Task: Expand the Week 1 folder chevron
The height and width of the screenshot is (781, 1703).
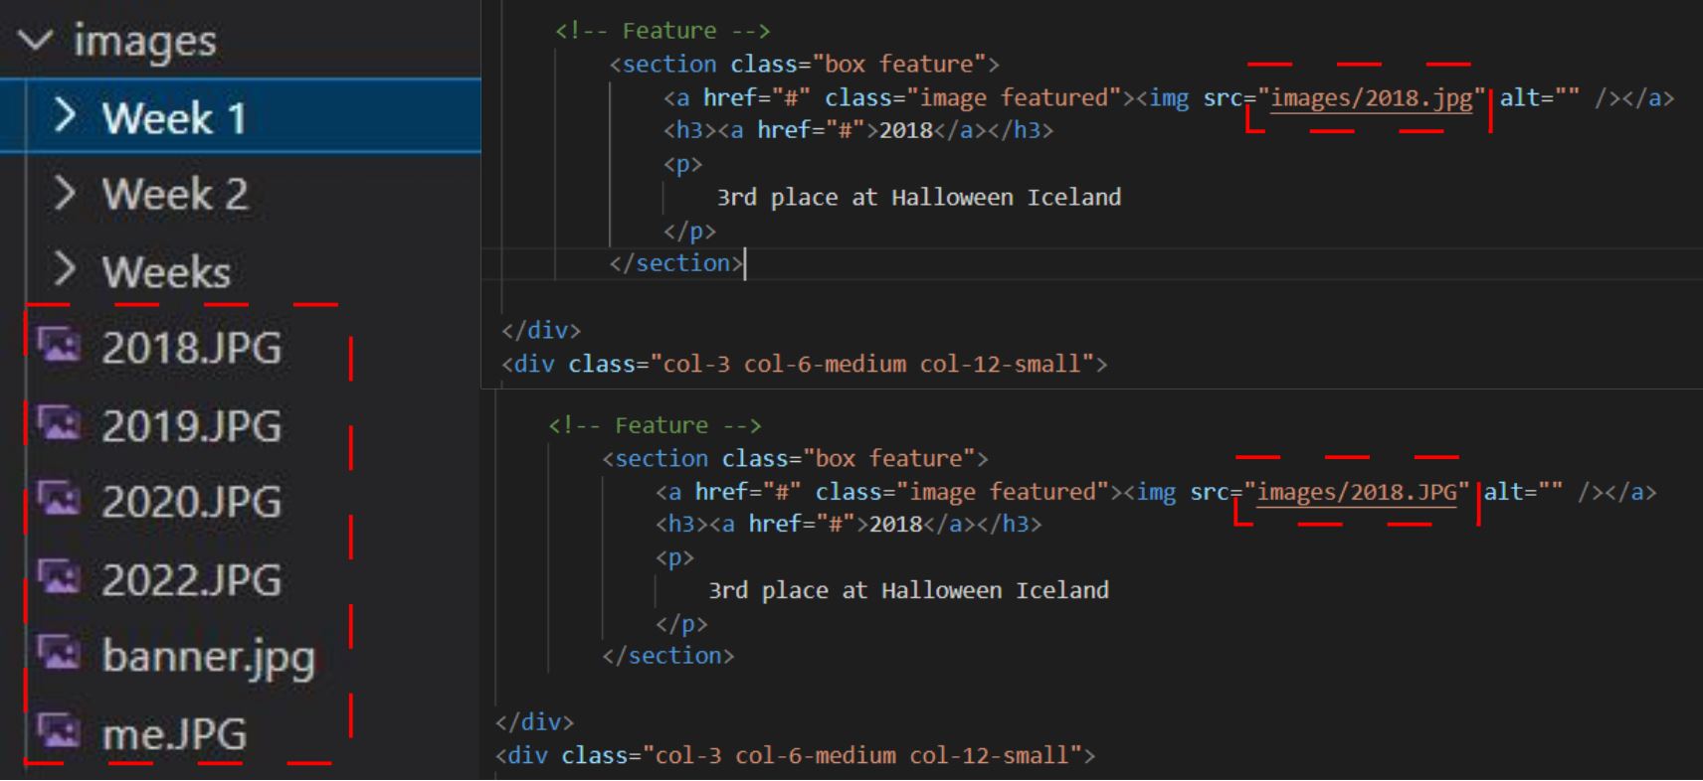Action: 65,116
